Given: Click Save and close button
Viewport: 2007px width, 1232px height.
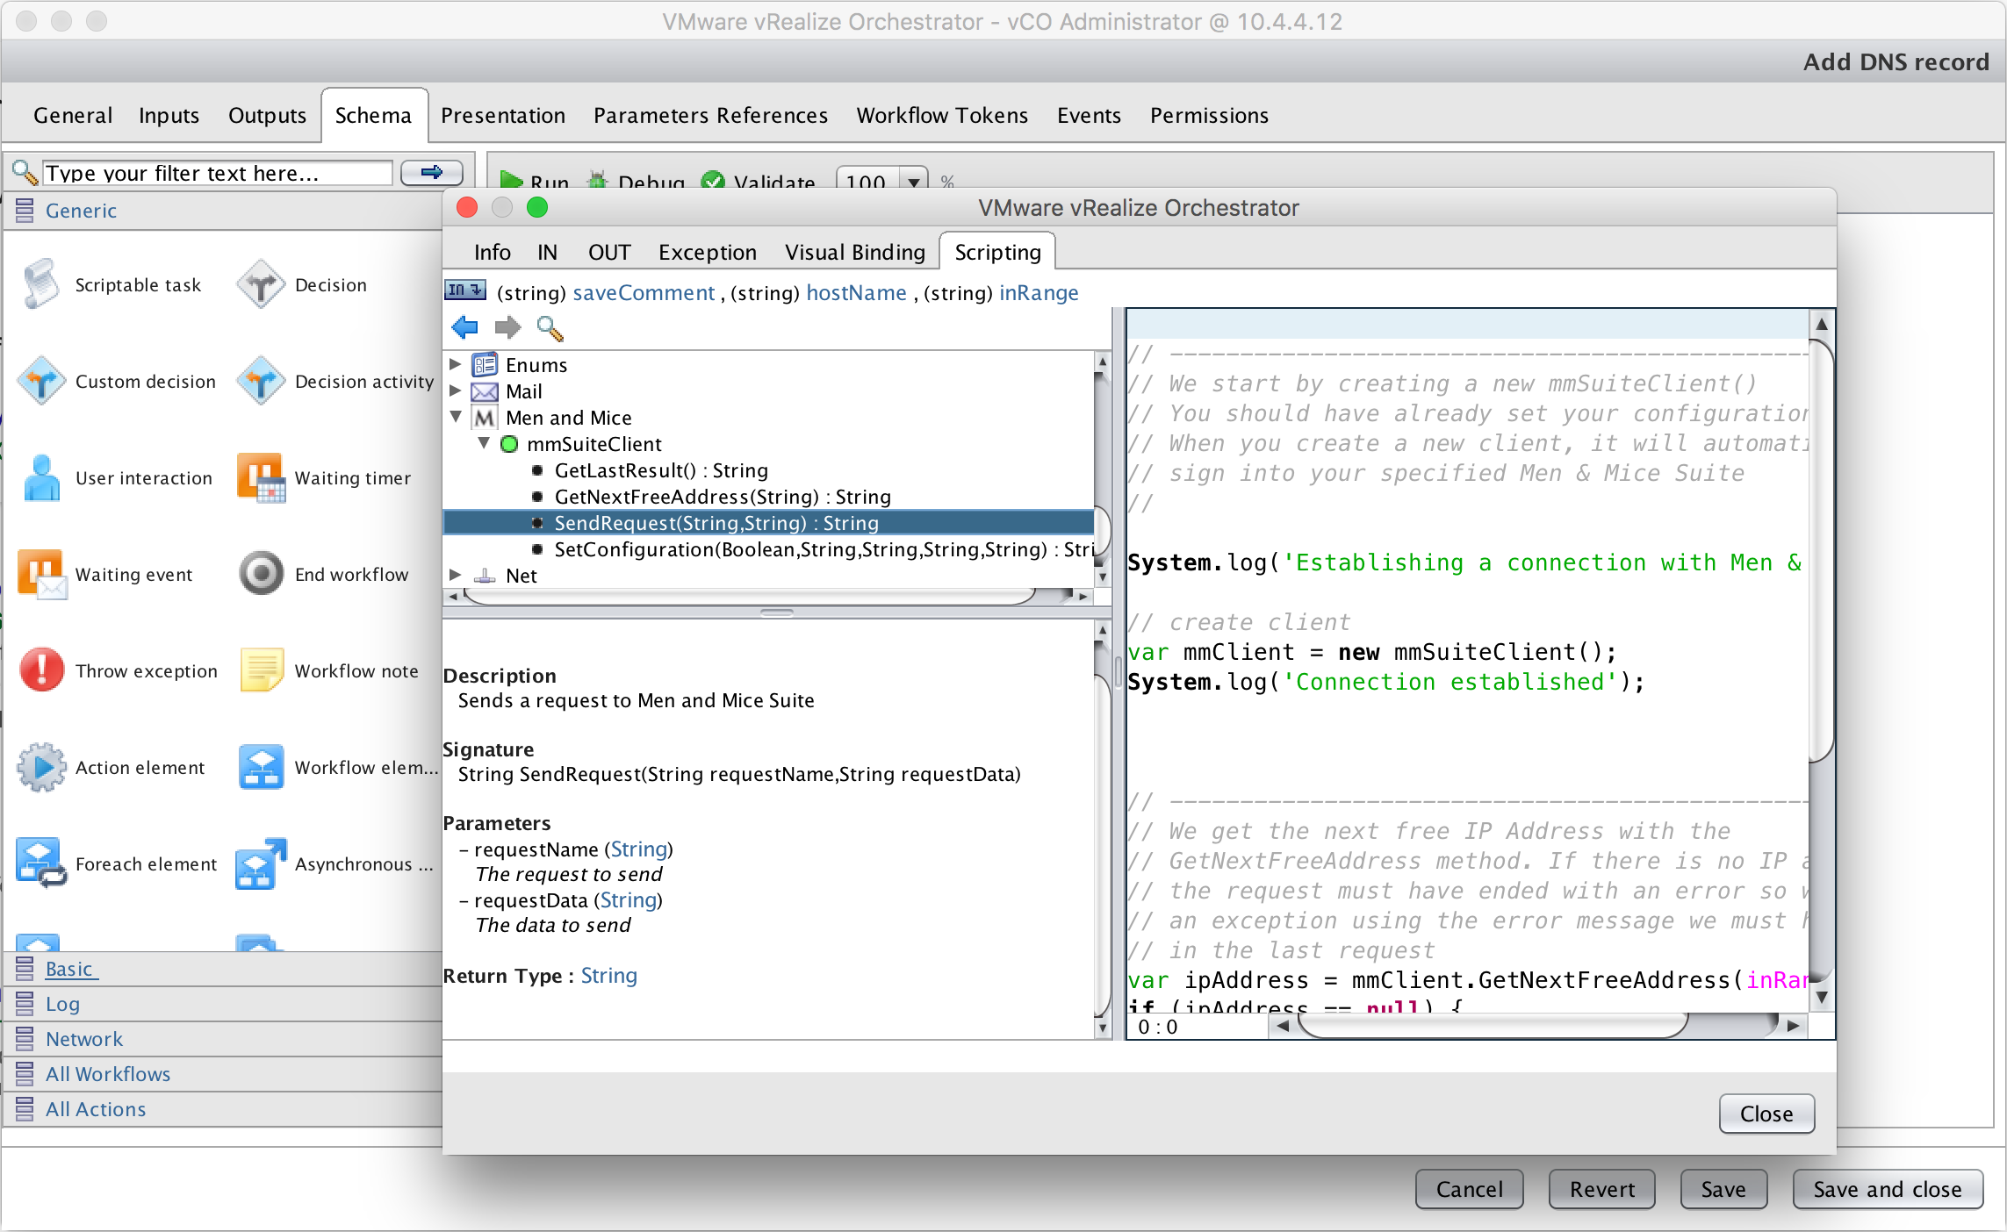Looking at the screenshot, I should click(x=1888, y=1189).
